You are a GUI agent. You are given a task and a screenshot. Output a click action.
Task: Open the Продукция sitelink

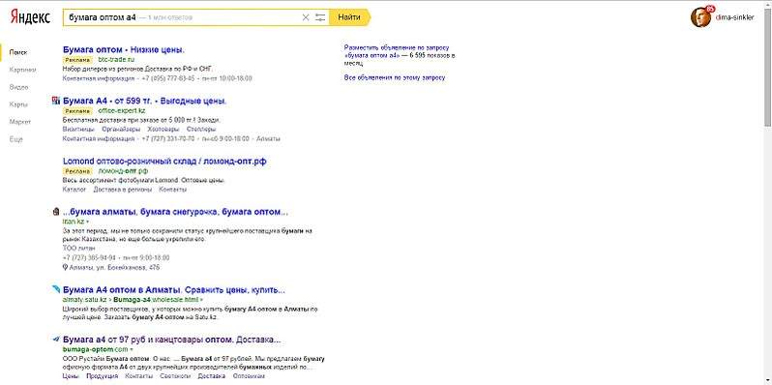click(103, 376)
